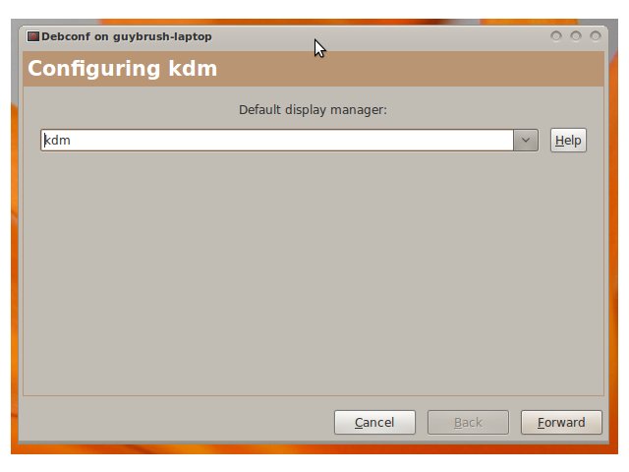The height and width of the screenshot is (472, 629).
Task: Go Forward to the next step
Action: (x=561, y=422)
